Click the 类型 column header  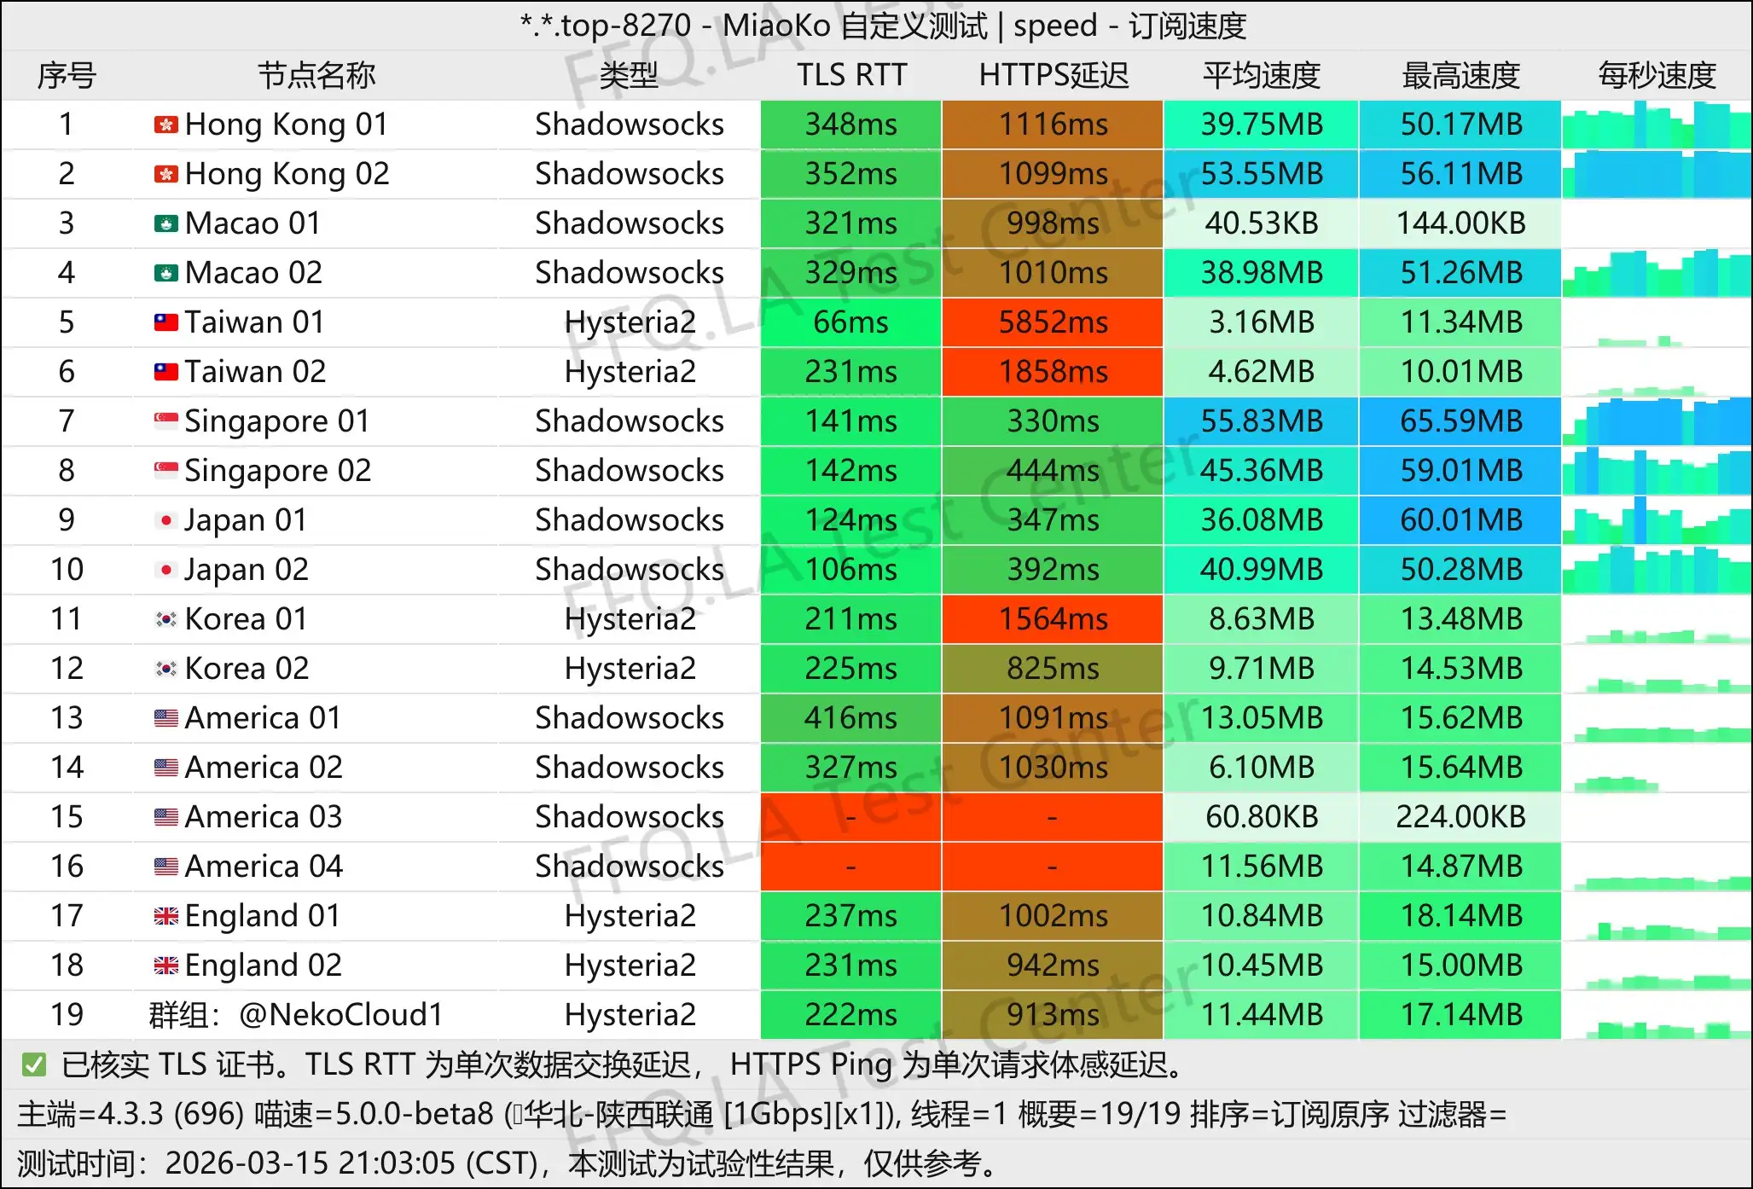[629, 76]
